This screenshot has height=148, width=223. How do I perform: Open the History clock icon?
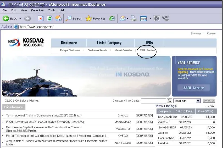click(112, 19)
